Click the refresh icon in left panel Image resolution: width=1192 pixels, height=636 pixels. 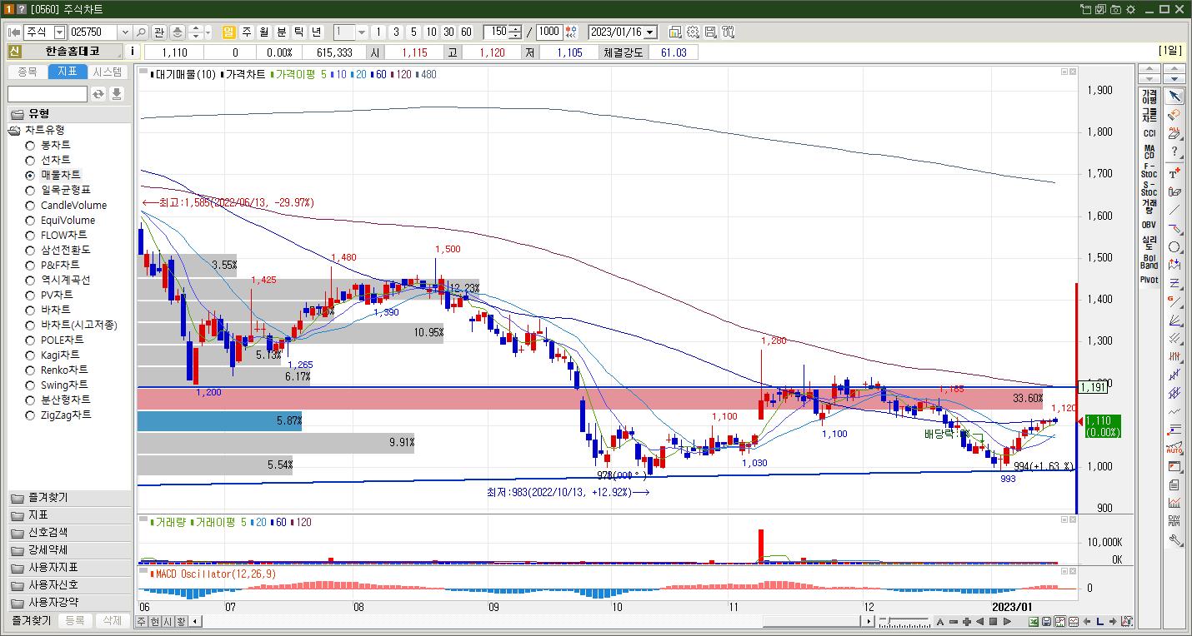(x=98, y=94)
